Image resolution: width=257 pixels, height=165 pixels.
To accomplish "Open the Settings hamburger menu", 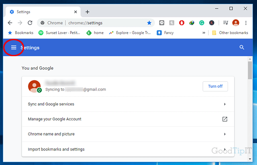I will [14, 47].
